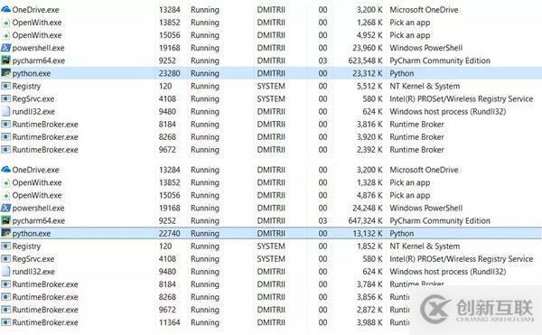Click the memory value 3,988 K
This screenshot has height=335, width=542.
(369, 322)
